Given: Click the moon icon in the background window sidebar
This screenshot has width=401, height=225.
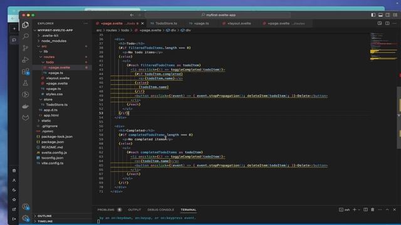Looking at the screenshot, I should coord(14,190).
